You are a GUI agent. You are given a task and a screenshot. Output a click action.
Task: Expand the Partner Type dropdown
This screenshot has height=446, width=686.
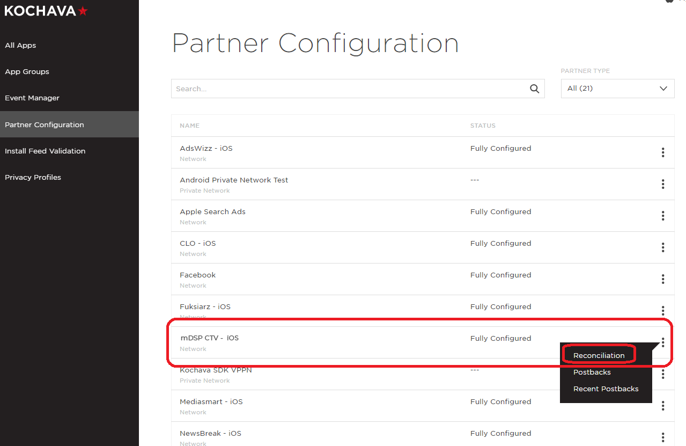pos(617,89)
